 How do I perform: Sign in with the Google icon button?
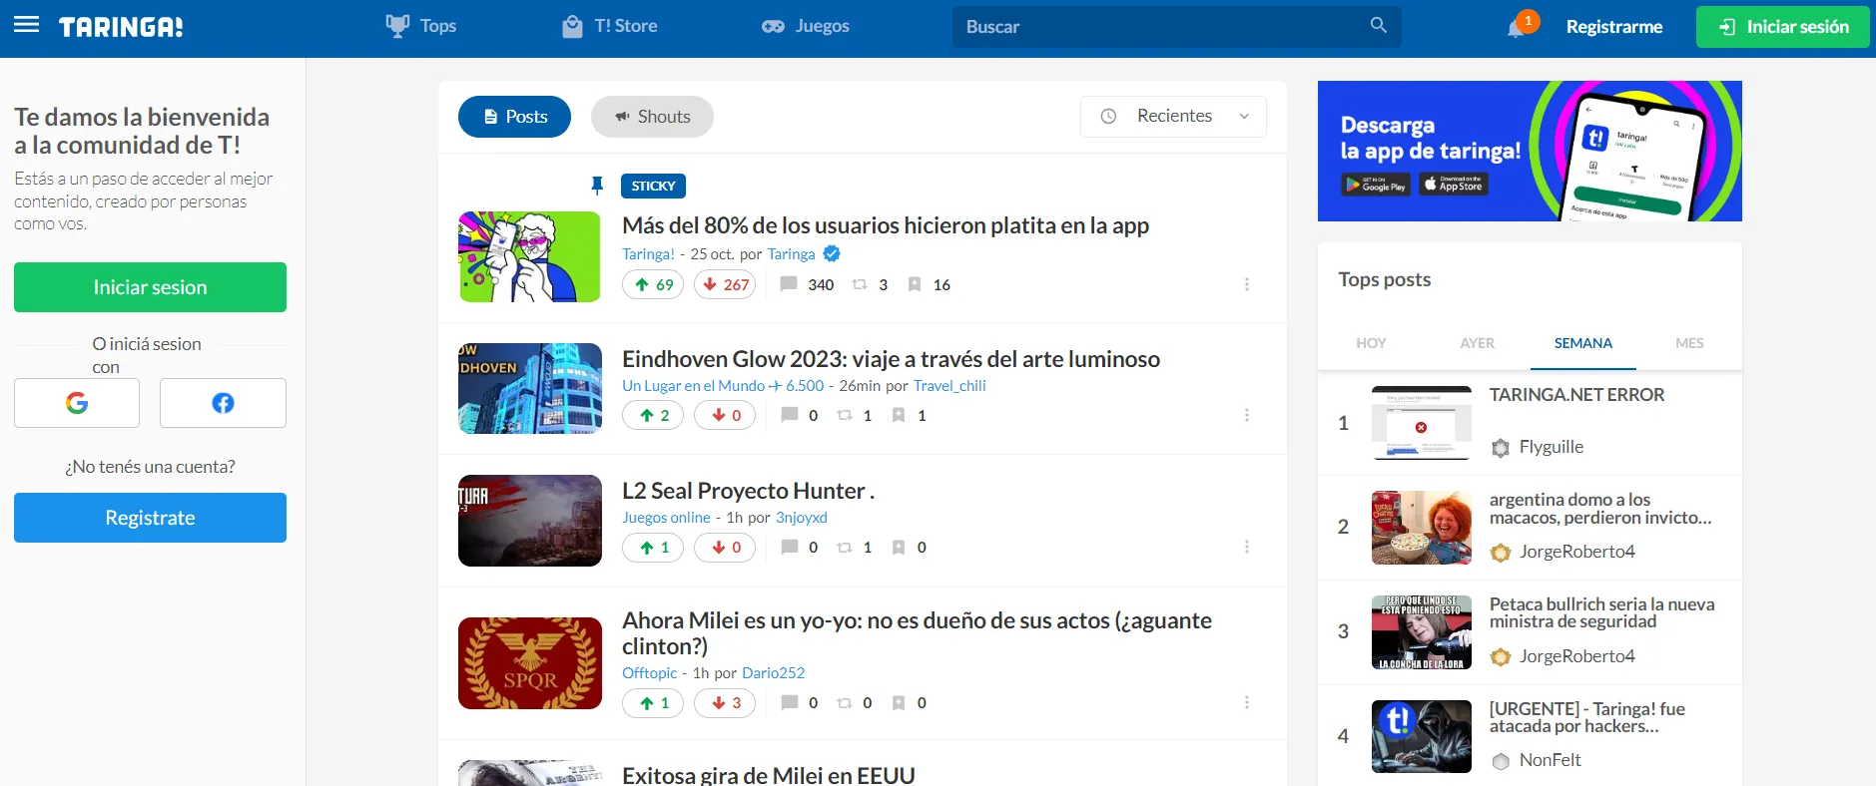(x=77, y=403)
